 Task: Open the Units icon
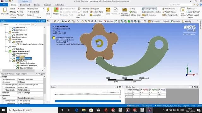pos(108,10)
